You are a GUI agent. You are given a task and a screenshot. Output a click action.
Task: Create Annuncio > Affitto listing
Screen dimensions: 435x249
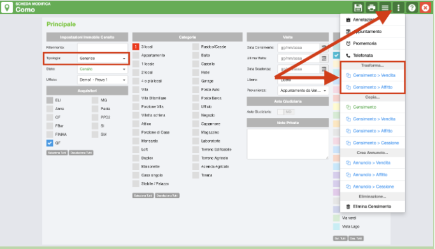pos(373,174)
